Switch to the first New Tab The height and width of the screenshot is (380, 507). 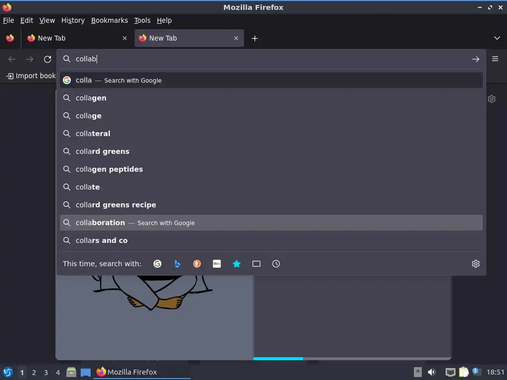point(77,38)
